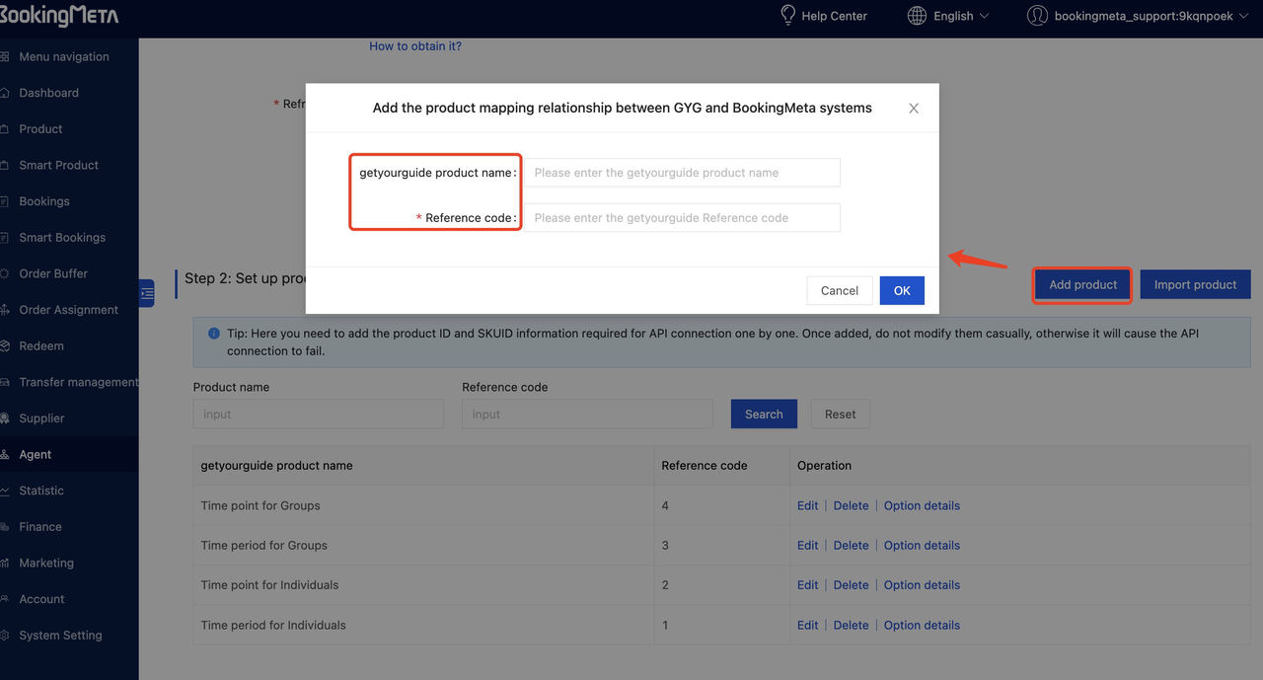Click the user profile avatar icon
Screen dimensions: 1263x680
pos(1037,15)
